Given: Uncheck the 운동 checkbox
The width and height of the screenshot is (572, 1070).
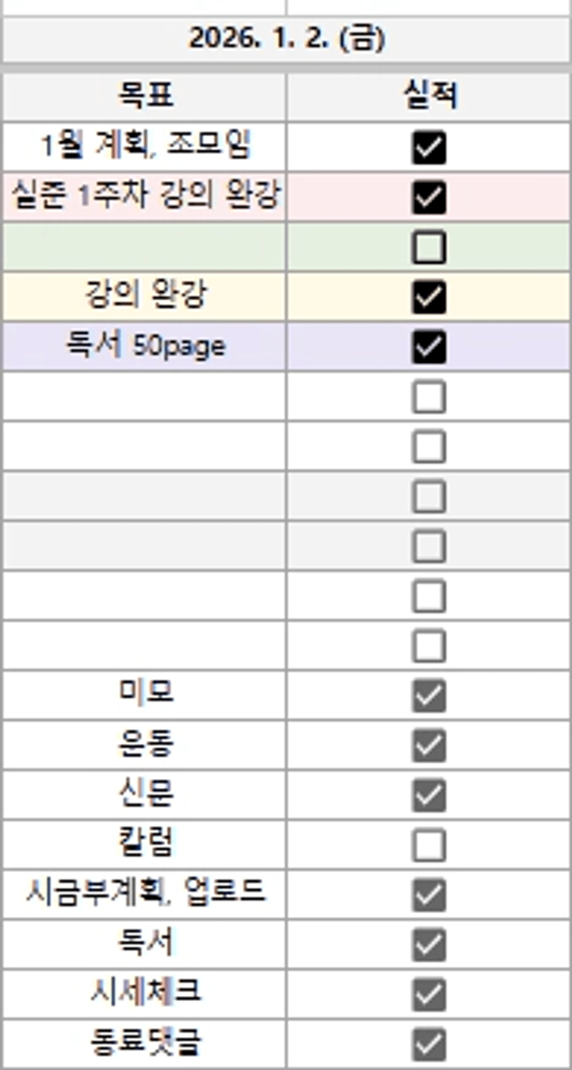Looking at the screenshot, I should pos(429,745).
